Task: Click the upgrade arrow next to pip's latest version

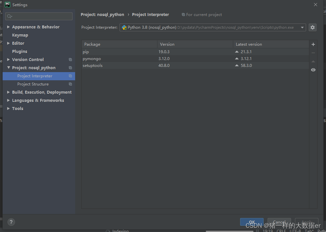Action: [236, 52]
